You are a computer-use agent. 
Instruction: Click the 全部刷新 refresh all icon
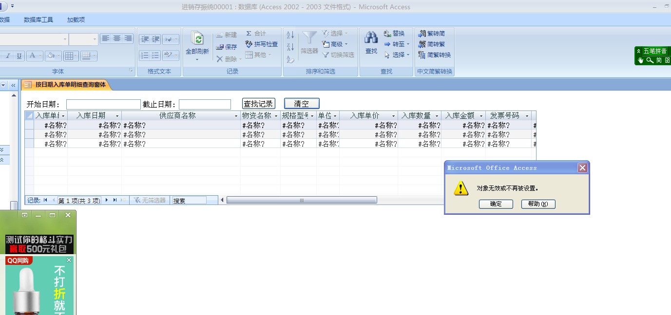[197, 39]
